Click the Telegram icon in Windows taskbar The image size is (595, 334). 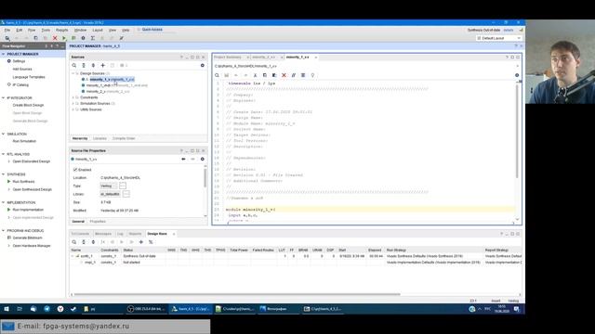tap(46, 309)
